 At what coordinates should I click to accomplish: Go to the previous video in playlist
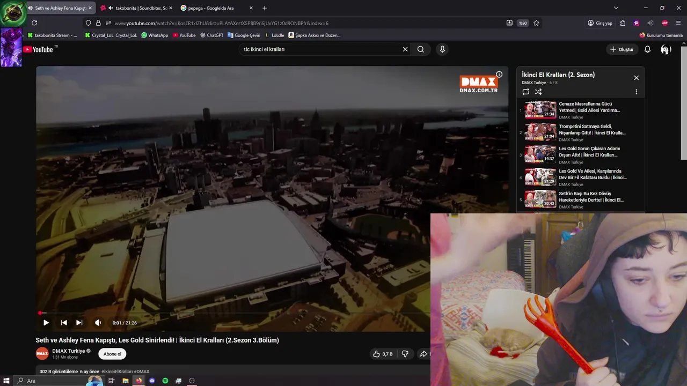coord(64,323)
